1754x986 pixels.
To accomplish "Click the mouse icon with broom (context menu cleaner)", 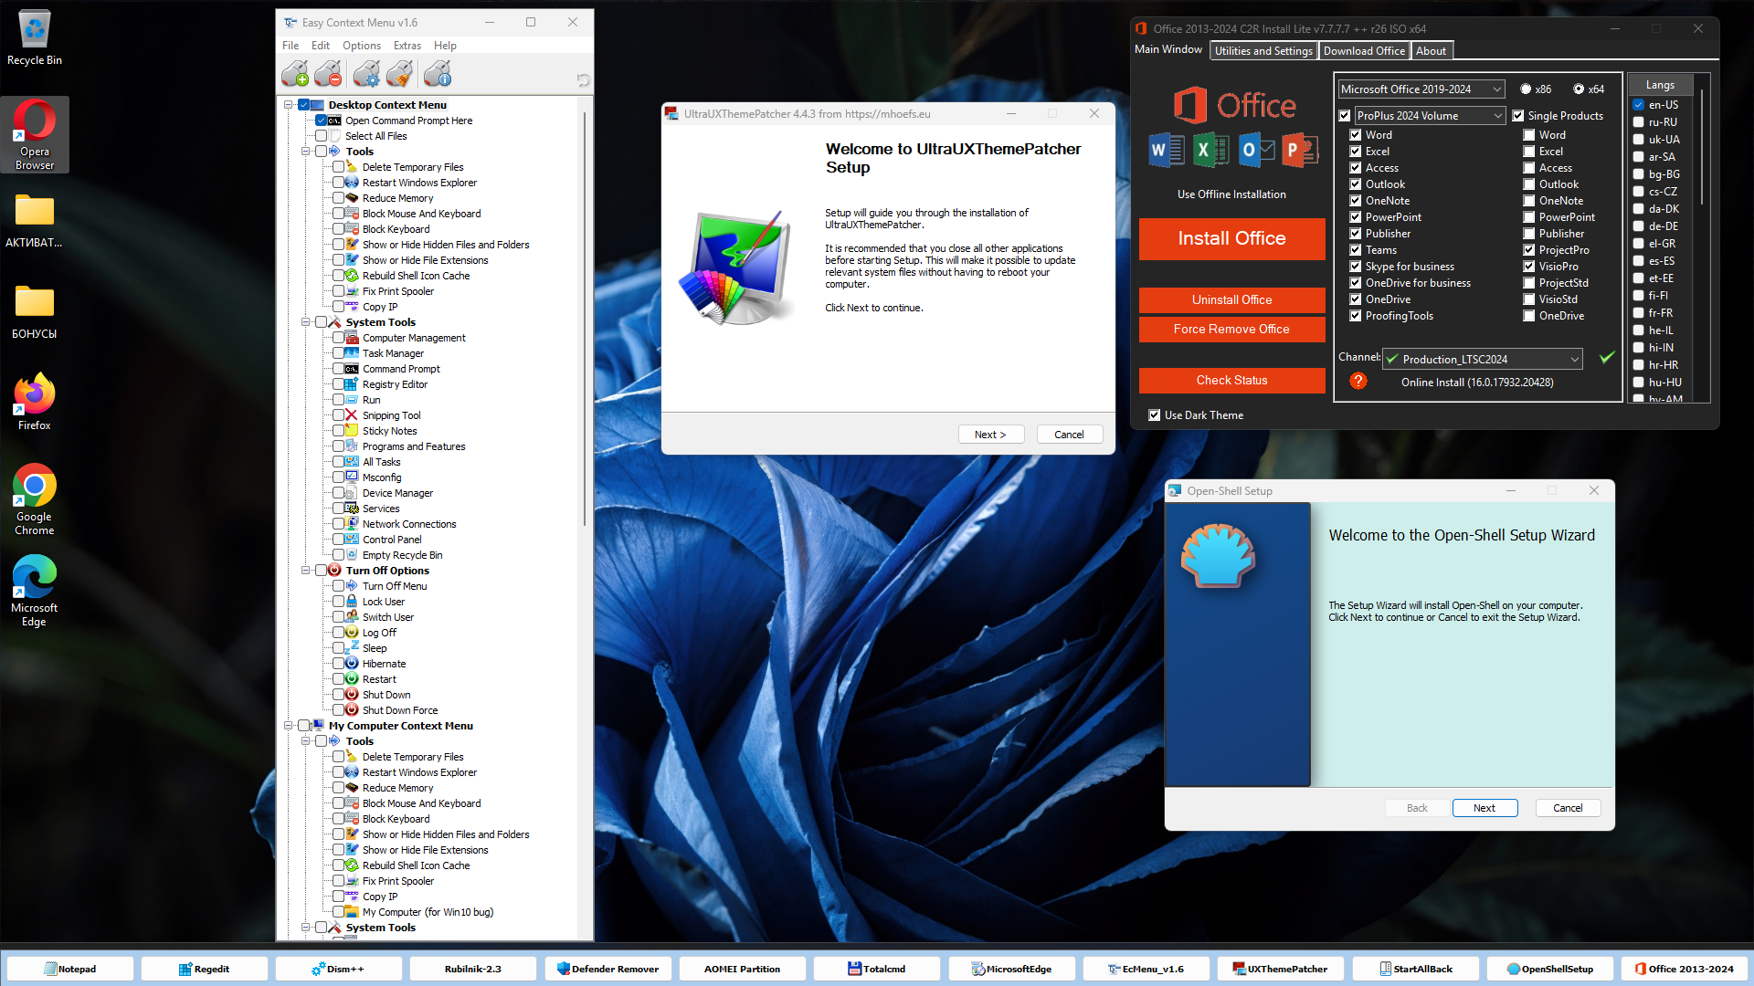I will [399, 74].
